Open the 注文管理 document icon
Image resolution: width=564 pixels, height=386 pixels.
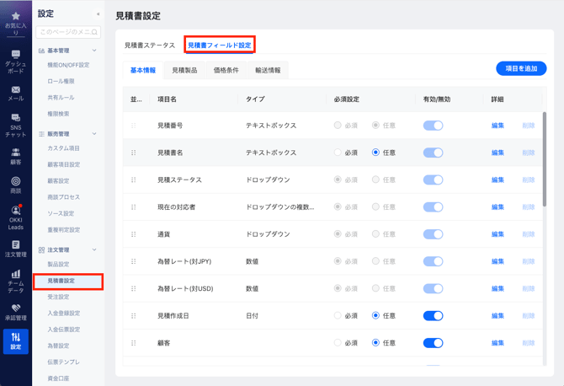[x=15, y=244]
